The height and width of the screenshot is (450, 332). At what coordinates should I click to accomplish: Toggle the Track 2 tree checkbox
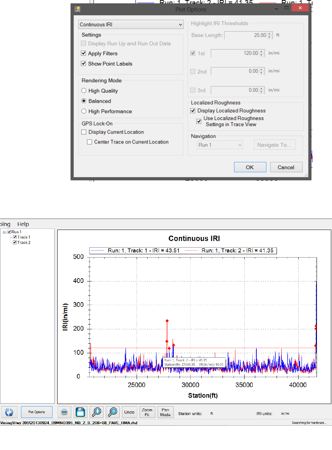click(15, 242)
